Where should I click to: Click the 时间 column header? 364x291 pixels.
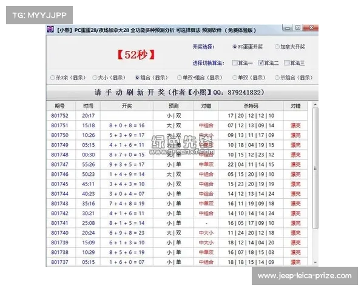[88, 106]
